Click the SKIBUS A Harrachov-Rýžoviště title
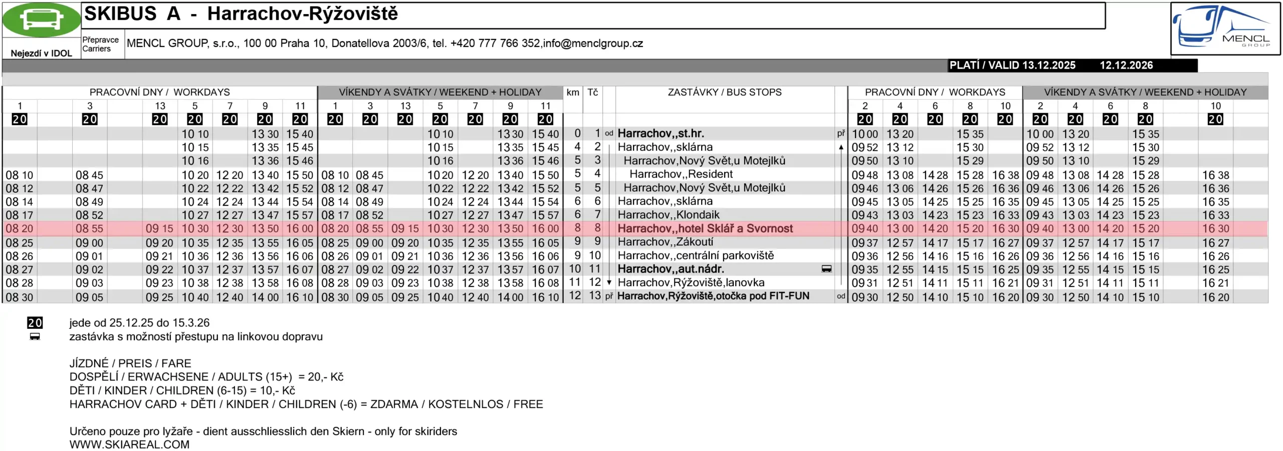Screen dimensions: 1283x451 pos(241,14)
